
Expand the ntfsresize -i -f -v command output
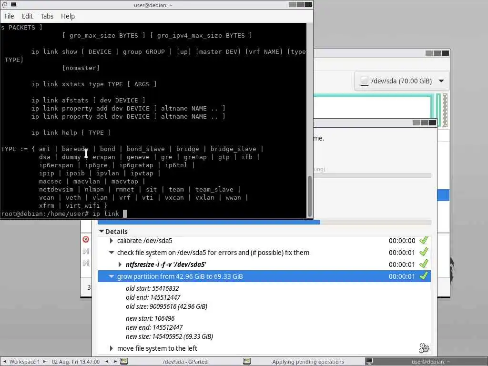pyautogui.click(x=120, y=264)
